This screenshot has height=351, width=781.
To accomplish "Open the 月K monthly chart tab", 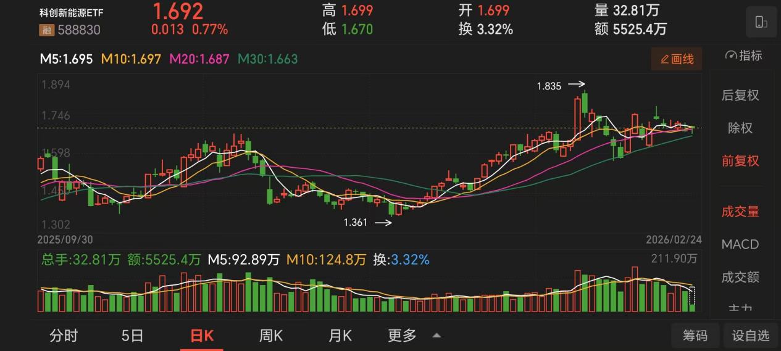I will 340,336.
